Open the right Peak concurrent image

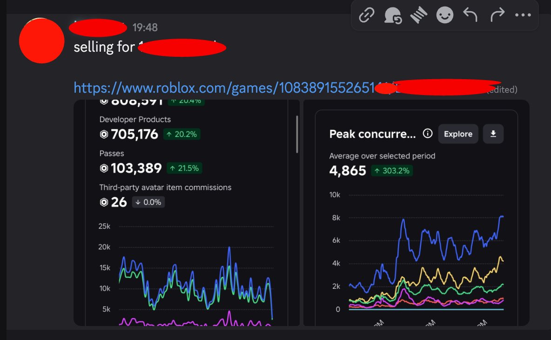[417, 213]
